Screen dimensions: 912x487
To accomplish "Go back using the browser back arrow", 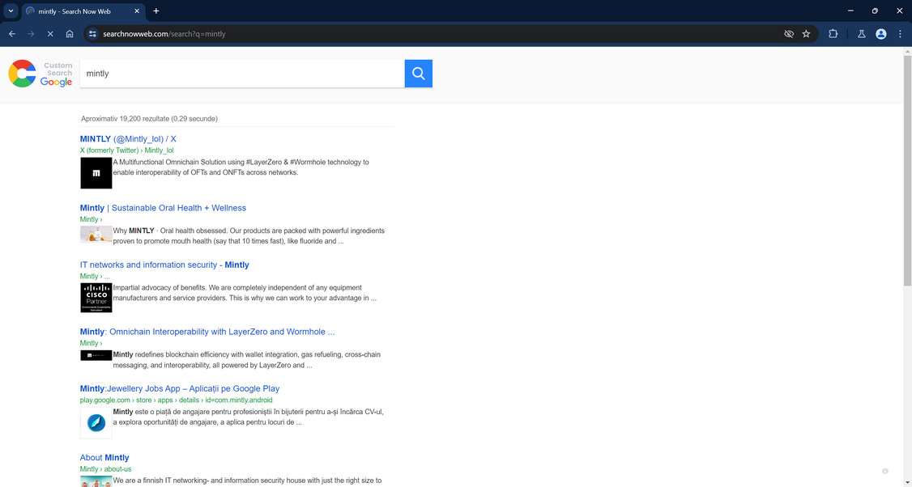I will pos(11,33).
